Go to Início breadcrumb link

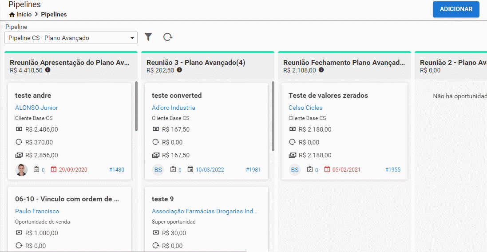[24, 14]
